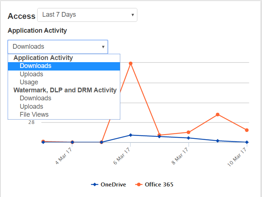
Task: Choose Usage in the activity list
Action: tap(64, 82)
